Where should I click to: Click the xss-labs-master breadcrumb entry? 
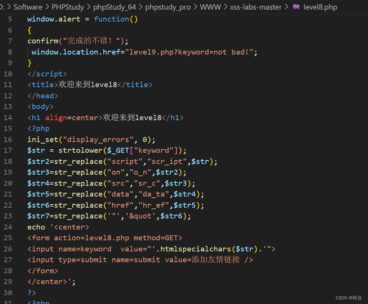point(256,7)
